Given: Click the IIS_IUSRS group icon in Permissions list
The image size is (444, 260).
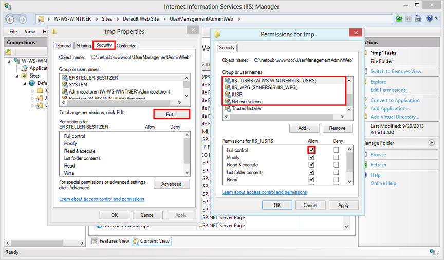Looking at the screenshot, I should pyautogui.click(x=228, y=81).
